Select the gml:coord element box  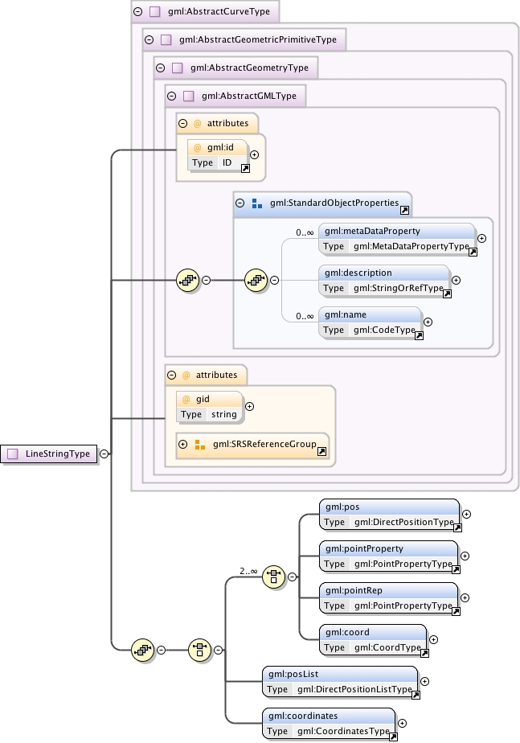click(373, 640)
